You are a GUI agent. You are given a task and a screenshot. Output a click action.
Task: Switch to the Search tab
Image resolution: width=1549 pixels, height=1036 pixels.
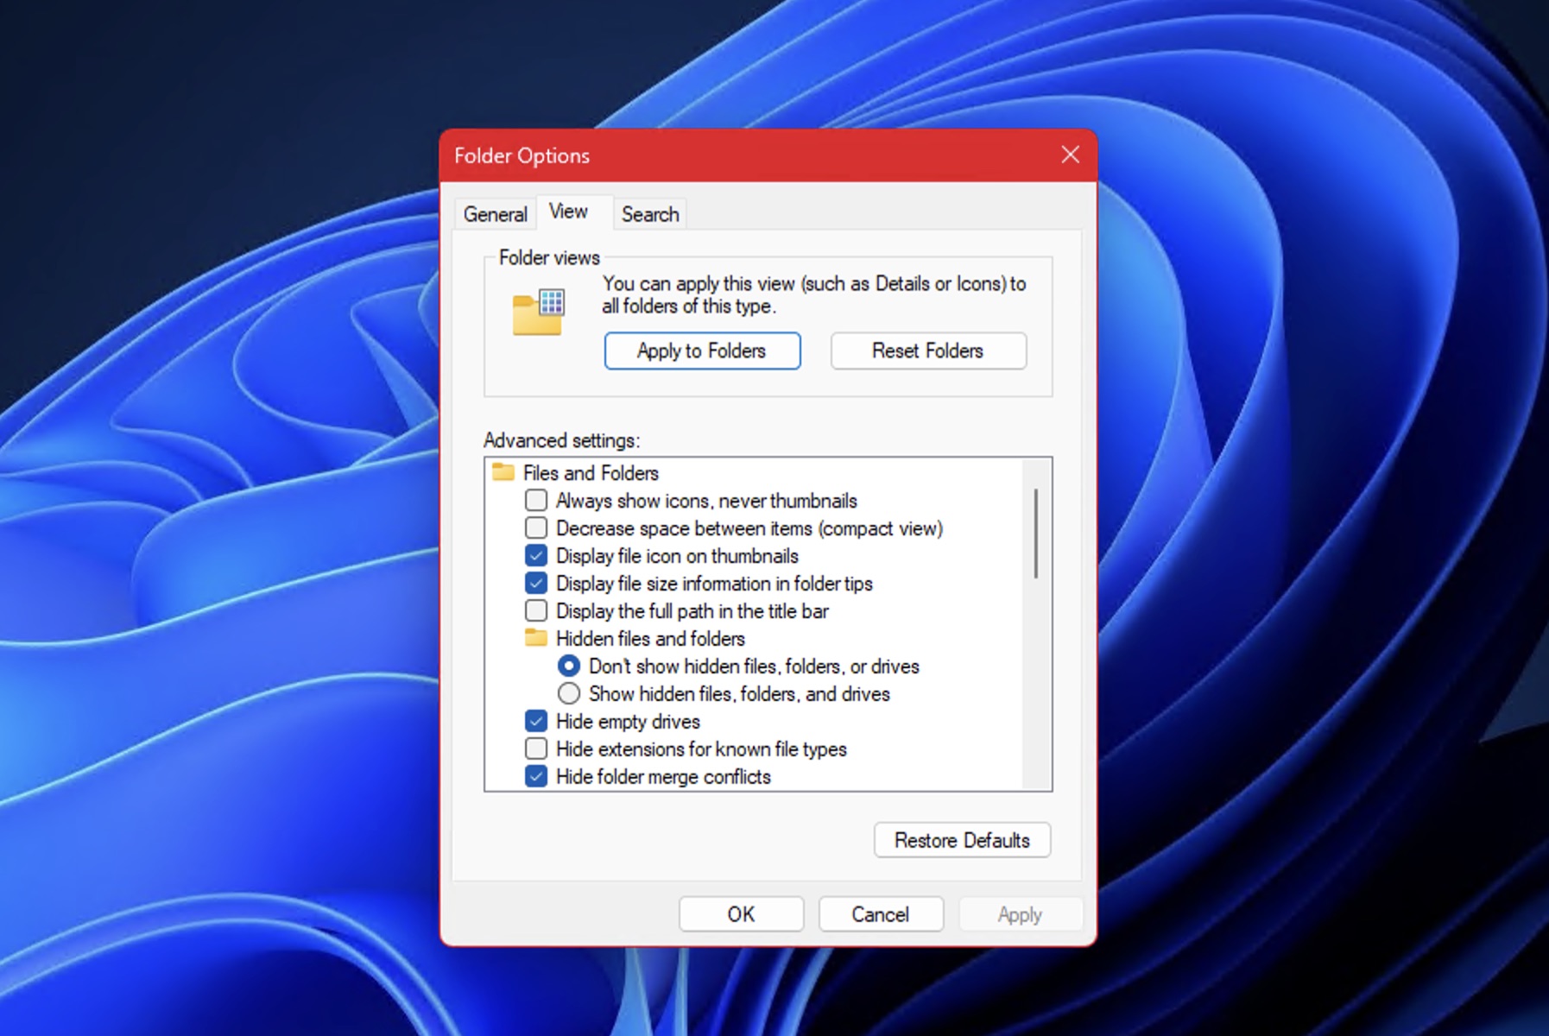(650, 213)
